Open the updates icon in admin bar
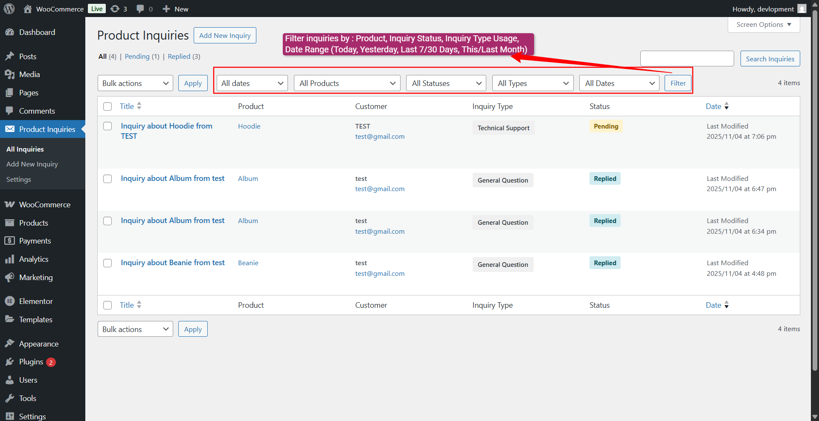 tap(115, 9)
